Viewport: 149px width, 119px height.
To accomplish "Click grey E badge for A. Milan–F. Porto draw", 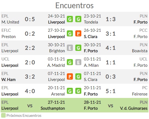I will point(78,62).
